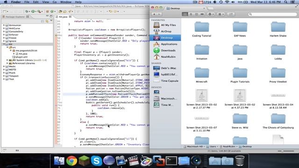Maximize the Package Explorer view
Screen dimensions: 299x168
(51, 16)
